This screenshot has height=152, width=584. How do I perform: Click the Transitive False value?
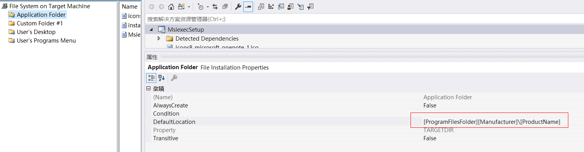pyautogui.click(x=430, y=138)
